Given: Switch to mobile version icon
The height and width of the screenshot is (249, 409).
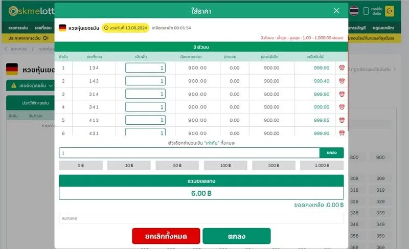Looking at the screenshot, I should pos(366,11).
